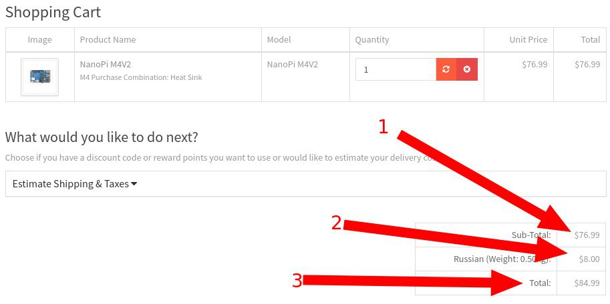610x304 pixels.
Task: Click the Shopping Cart page heading
Action: pos(53,12)
